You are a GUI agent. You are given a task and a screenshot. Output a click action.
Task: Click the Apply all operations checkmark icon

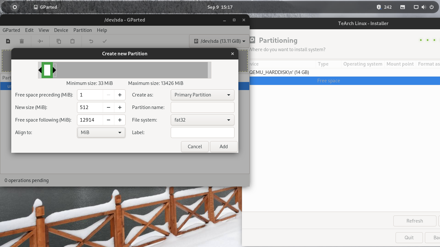point(104,41)
